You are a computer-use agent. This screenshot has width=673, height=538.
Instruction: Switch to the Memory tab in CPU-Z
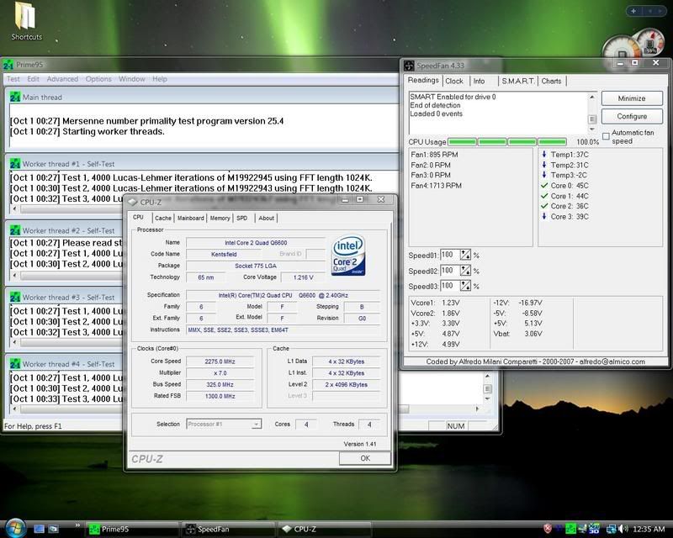coord(222,217)
